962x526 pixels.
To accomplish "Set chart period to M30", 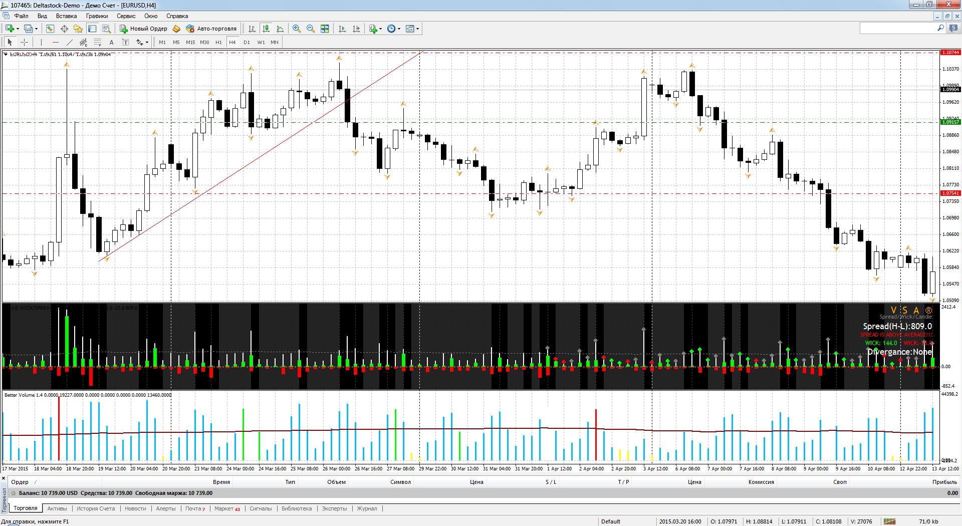I will [204, 42].
